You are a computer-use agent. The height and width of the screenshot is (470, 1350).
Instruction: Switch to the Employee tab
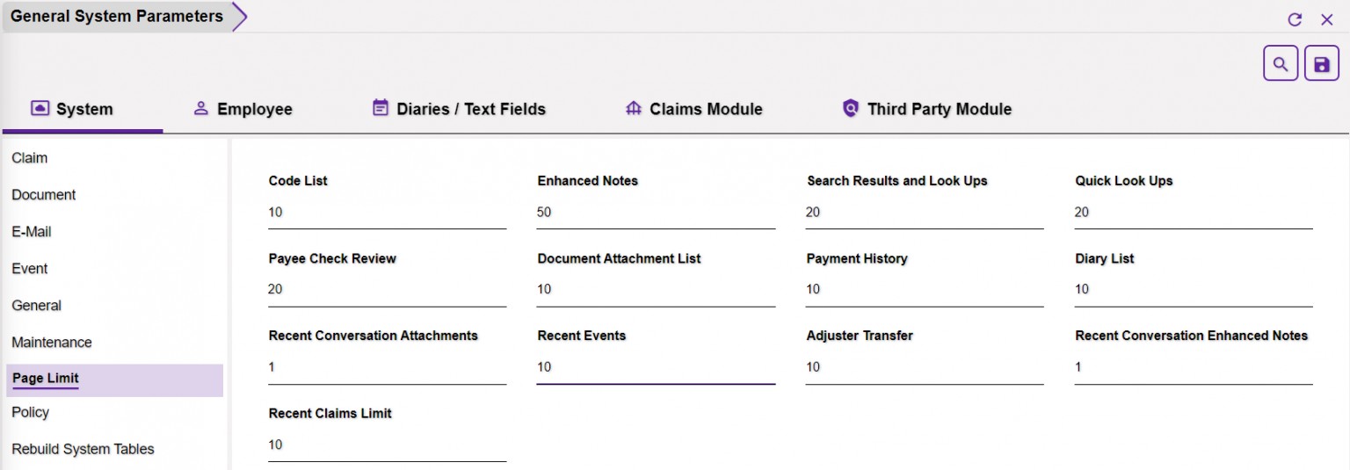(x=243, y=109)
